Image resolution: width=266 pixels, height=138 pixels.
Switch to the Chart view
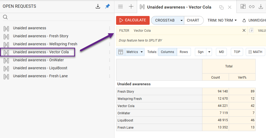point(193,20)
